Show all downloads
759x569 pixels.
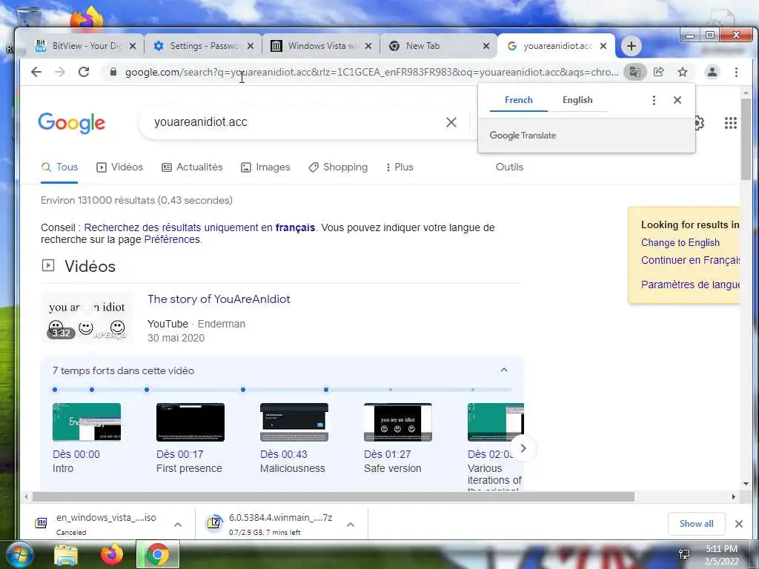click(696, 524)
